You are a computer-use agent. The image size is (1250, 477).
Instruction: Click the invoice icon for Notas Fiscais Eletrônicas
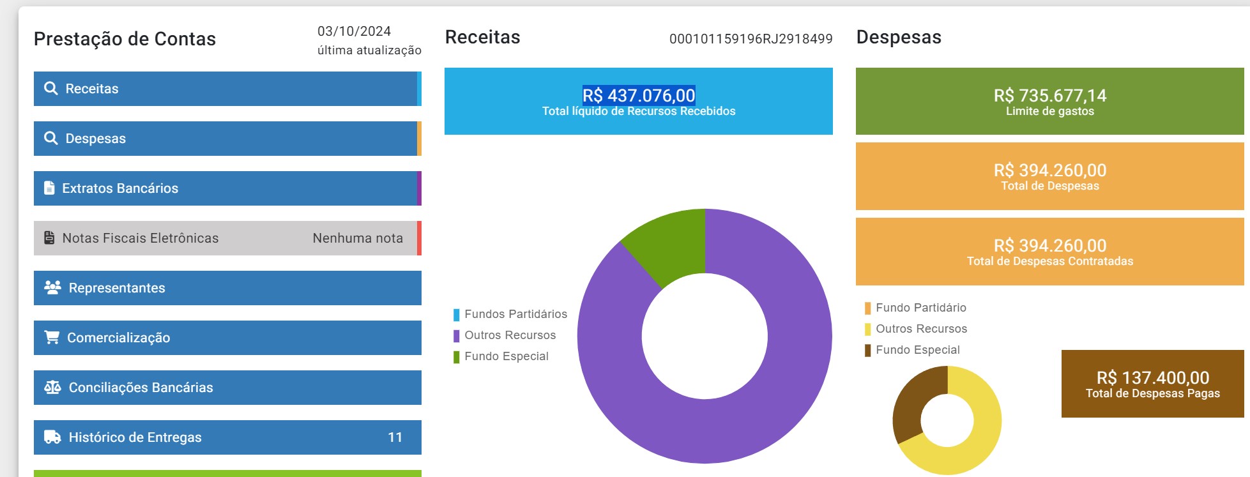click(49, 238)
